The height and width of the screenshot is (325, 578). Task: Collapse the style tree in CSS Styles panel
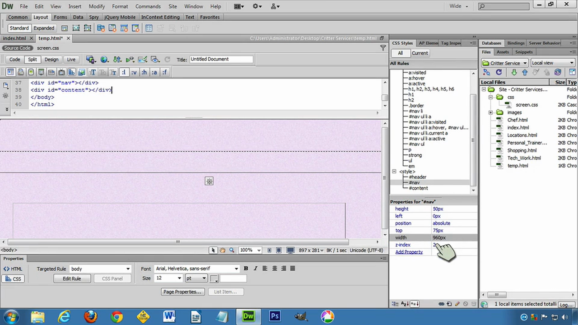(x=394, y=172)
